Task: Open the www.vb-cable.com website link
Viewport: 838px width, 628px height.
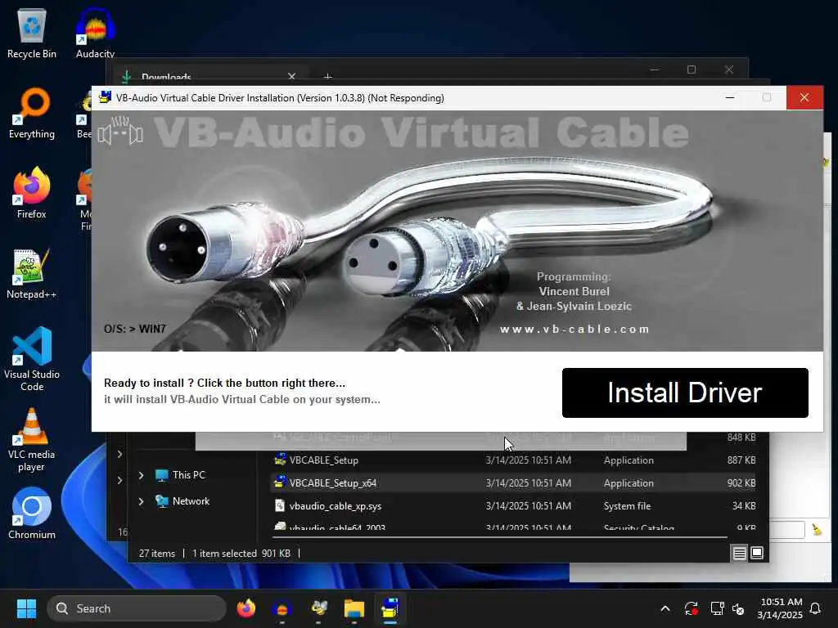Action: coord(574,329)
